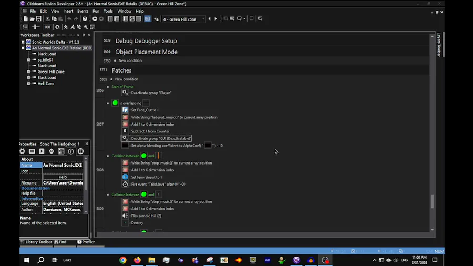
Task: Open the Edit menu
Action: point(44,11)
